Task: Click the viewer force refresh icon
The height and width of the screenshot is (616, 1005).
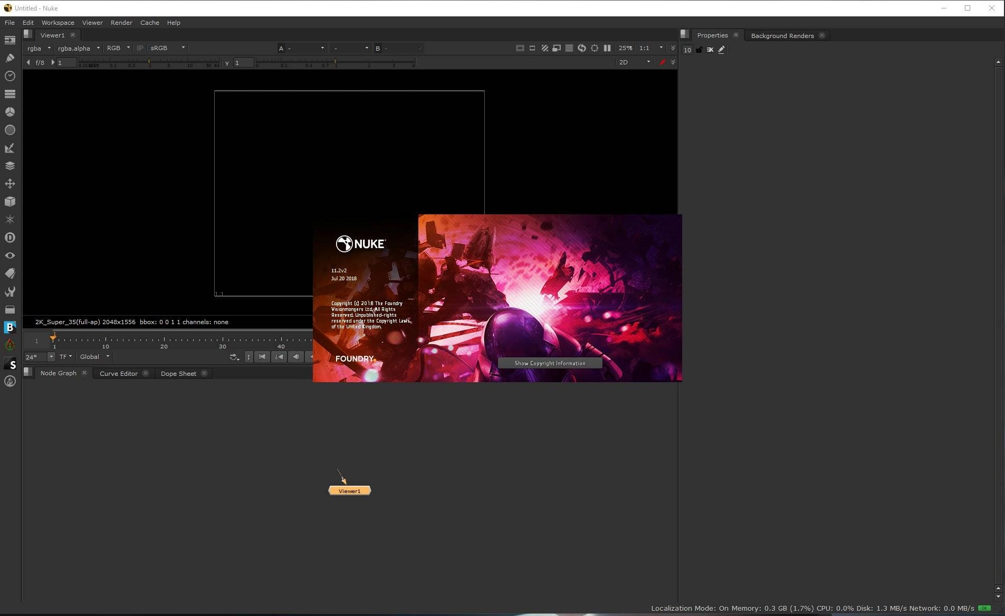Action: tap(582, 48)
